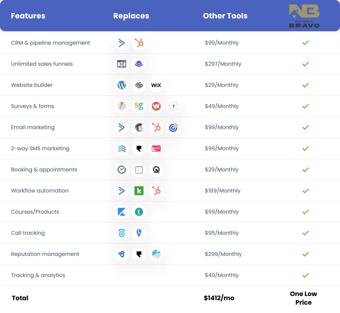Click the green checkmark for Tracking & analytics
Image resolution: width=340 pixels, height=313 pixels.
(x=305, y=275)
